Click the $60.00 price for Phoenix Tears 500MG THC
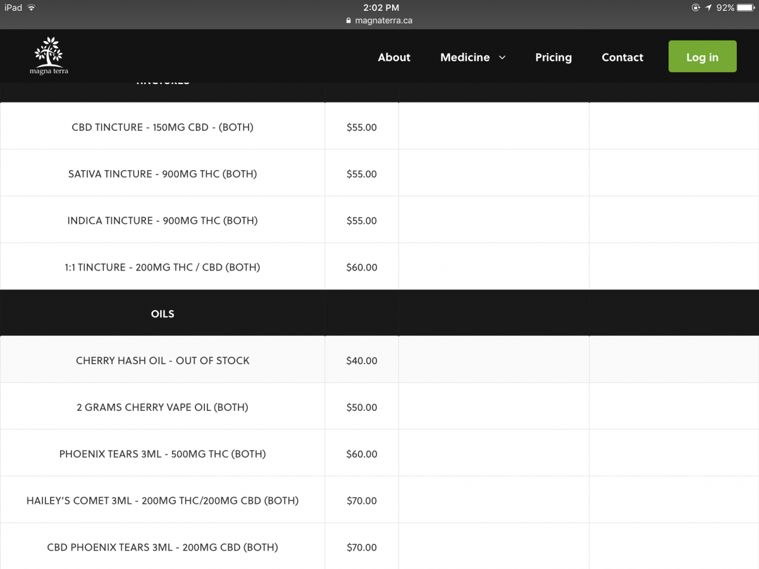This screenshot has height=569, width=759. tap(362, 454)
